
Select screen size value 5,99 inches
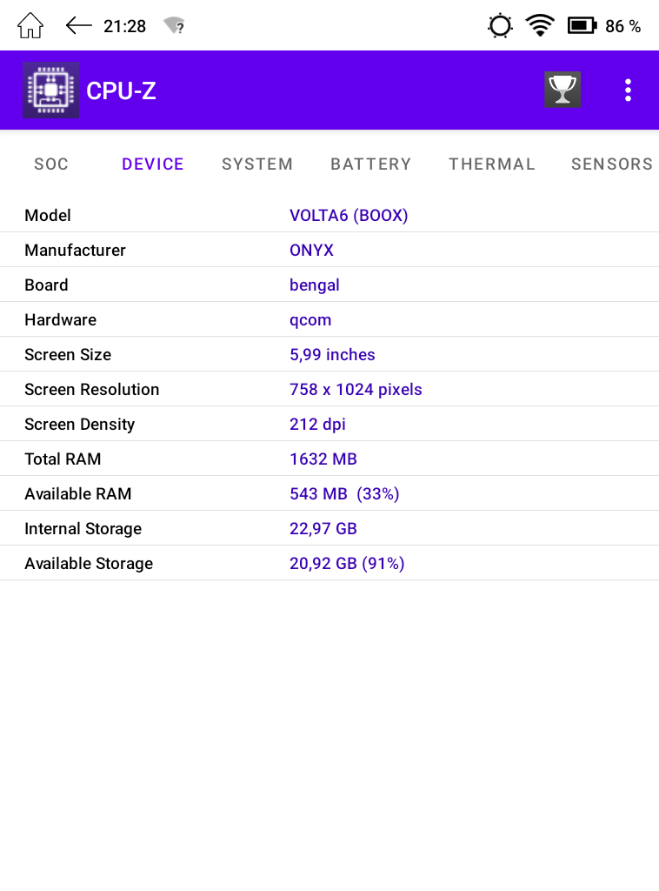click(332, 355)
